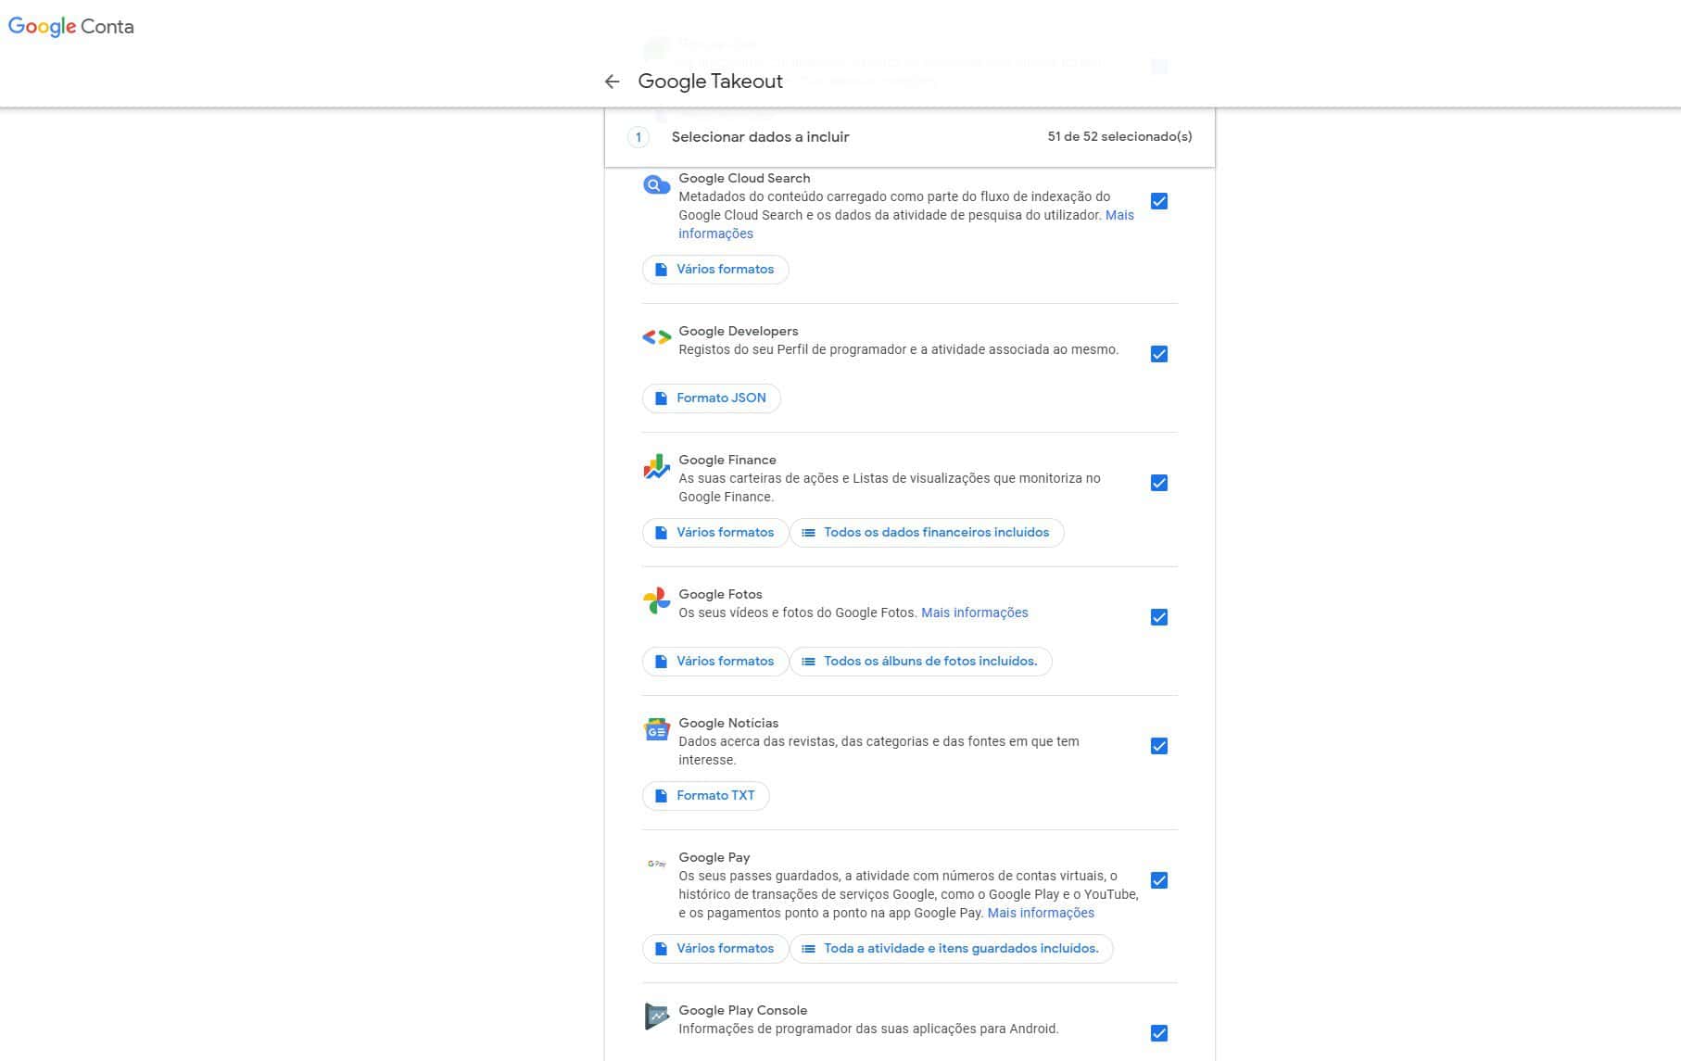Viewport: 1681px width, 1061px height.
Task: Click the Google Finance icon
Action: (x=656, y=467)
